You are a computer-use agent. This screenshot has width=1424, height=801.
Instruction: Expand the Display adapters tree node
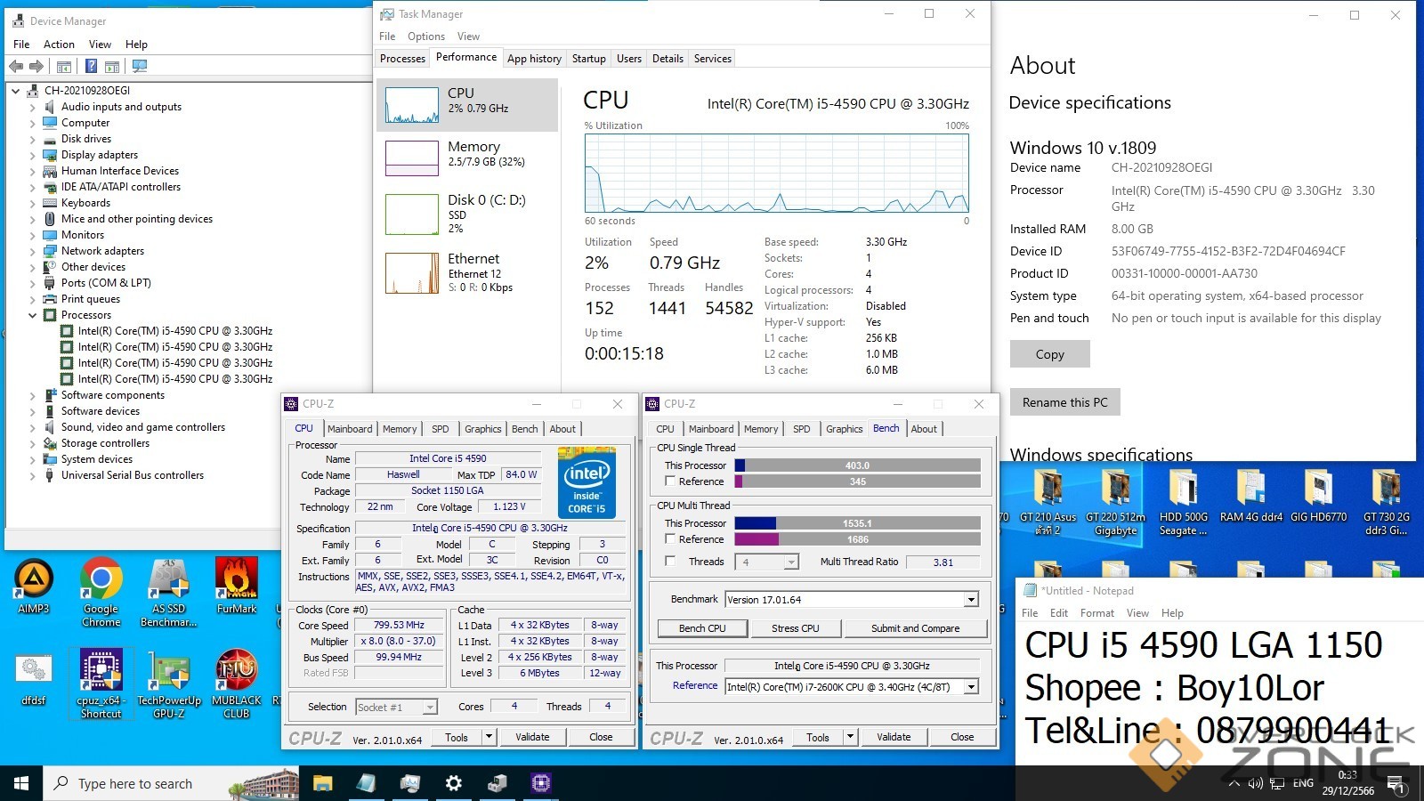point(33,155)
